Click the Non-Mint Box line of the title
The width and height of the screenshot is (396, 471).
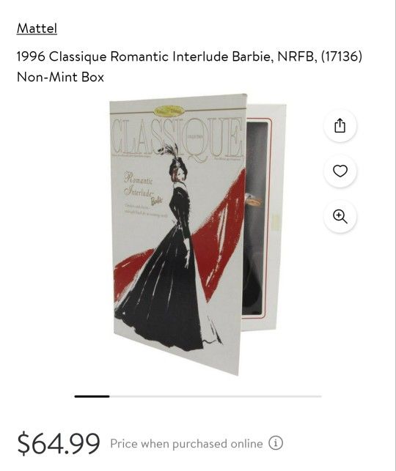60,77
